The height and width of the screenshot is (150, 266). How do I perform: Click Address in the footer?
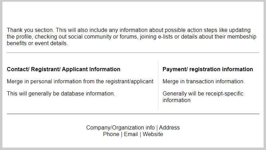pyautogui.click(x=169, y=128)
